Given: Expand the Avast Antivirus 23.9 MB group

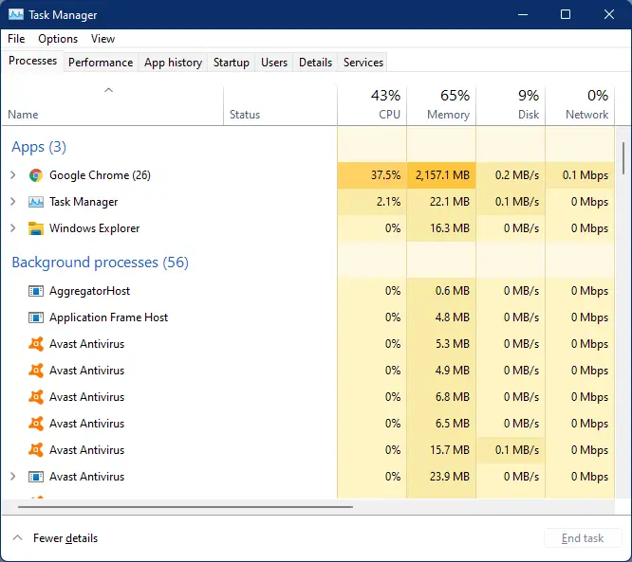Looking at the screenshot, I should pos(13,477).
